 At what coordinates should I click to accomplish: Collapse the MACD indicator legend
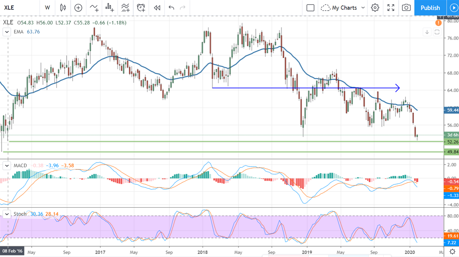(x=7, y=166)
